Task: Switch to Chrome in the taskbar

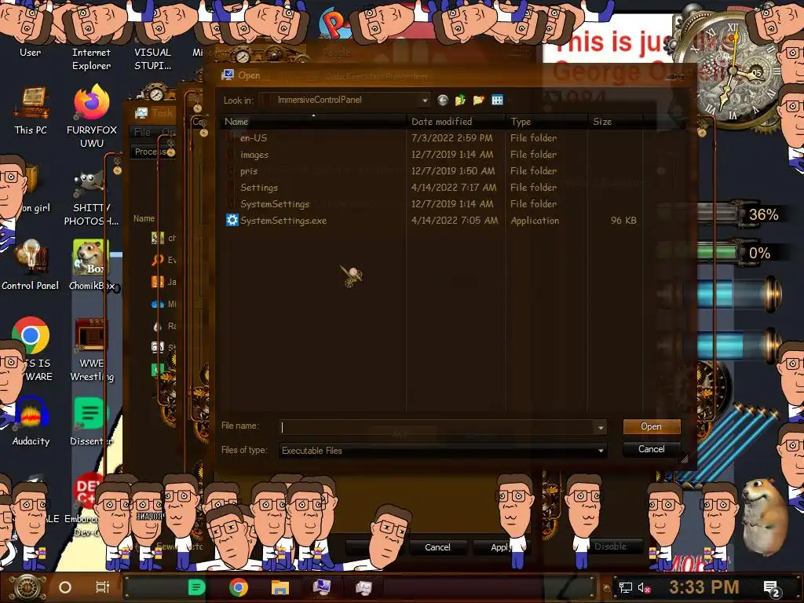Action: (x=239, y=587)
